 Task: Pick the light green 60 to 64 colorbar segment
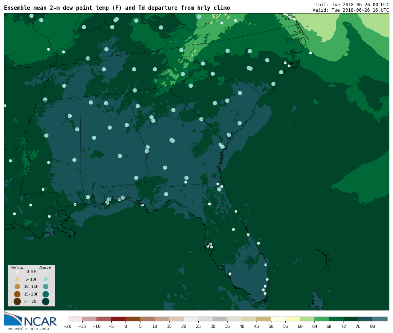tap(307, 319)
